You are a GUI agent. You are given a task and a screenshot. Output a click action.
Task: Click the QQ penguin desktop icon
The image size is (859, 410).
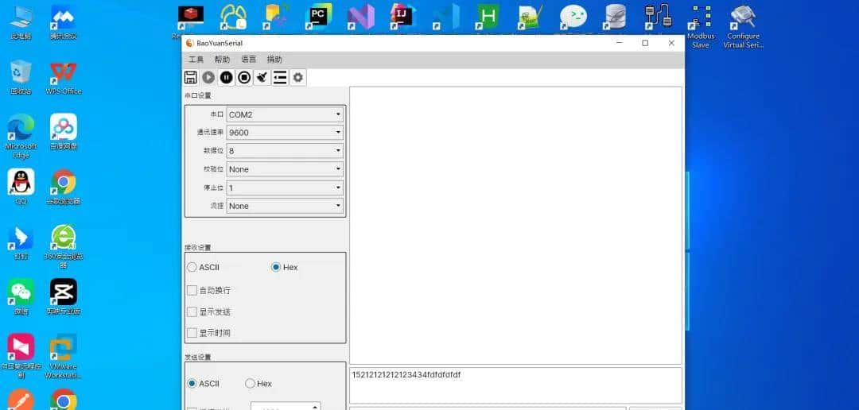pos(21,188)
